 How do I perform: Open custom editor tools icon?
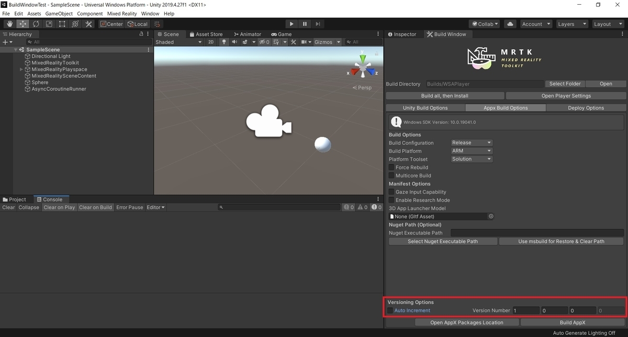88,24
